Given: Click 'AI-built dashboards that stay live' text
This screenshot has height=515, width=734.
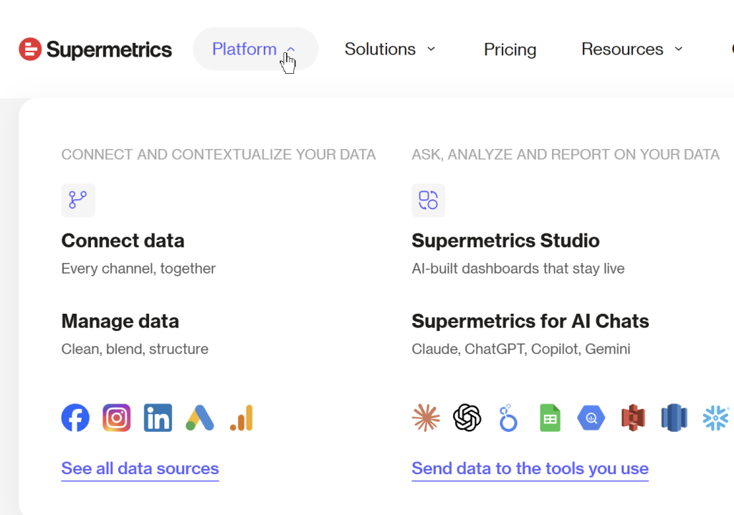Looking at the screenshot, I should (x=518, y=269).
